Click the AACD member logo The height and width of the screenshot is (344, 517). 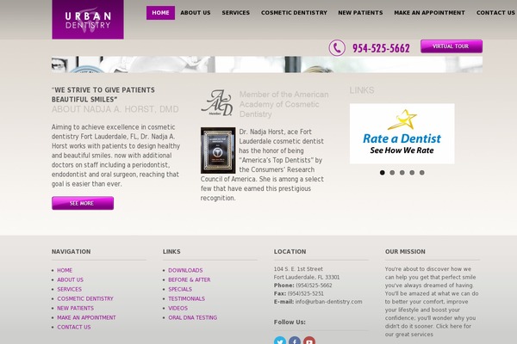(x=217, y=102)
